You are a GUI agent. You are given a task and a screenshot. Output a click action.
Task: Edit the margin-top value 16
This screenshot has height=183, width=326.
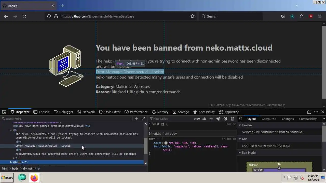[279, 164]
